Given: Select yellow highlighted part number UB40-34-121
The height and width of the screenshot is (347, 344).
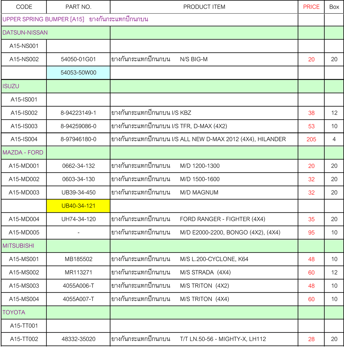Looking at the screenshot, I should (78, 206).
